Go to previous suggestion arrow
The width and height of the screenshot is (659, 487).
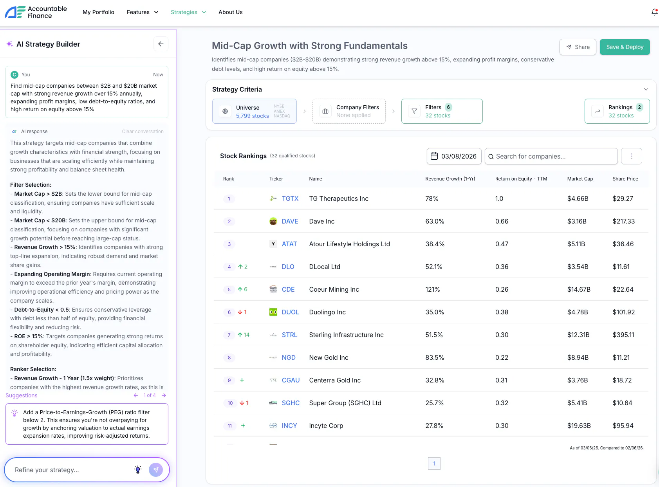(x=136, y=395)
